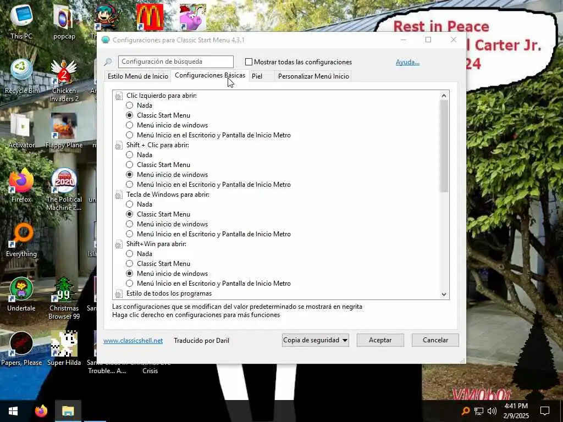The height and width of the screenshot is (422, 563).
Task: Open the Recycle Bin icon
Action: pos(21,76)
